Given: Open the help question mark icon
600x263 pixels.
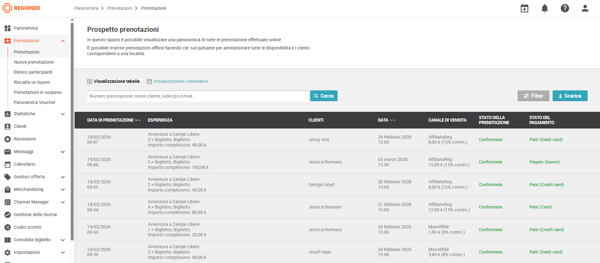Looking at the screenshot, I should pyautogui.click(x=565, y=8).
